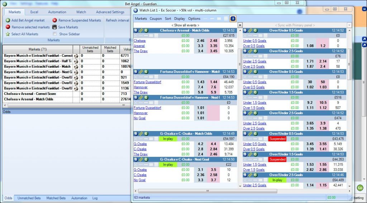
Task: Open Show all events dropdown
Action: click(240, 25)
